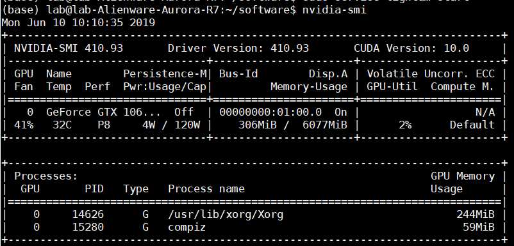Select the GPU-Util header

coord(392,87)
